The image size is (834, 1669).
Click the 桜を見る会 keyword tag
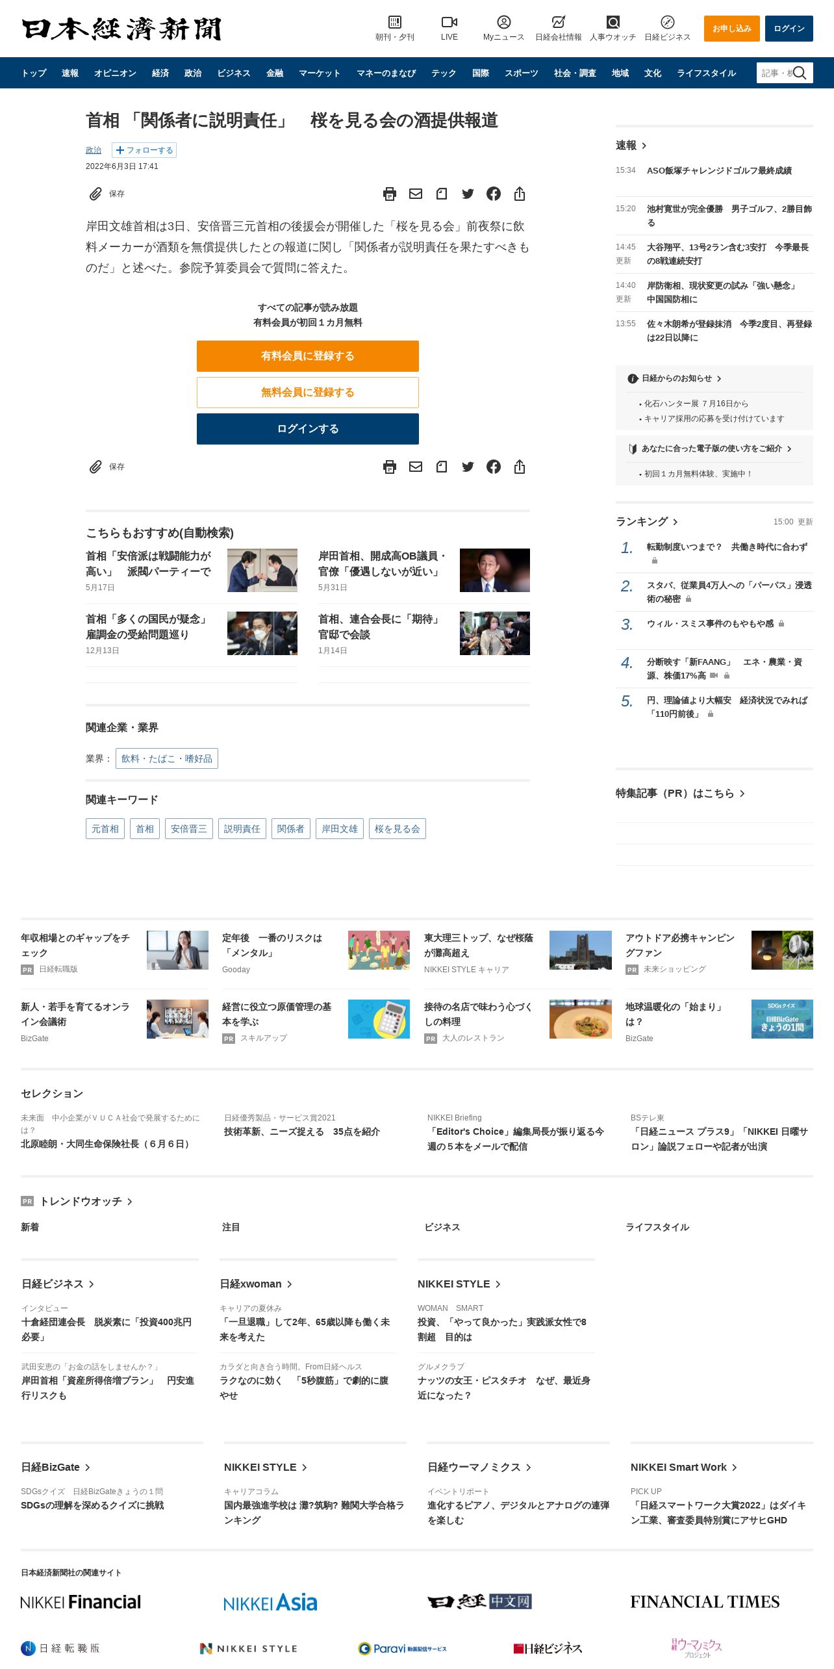pos(398,829)
